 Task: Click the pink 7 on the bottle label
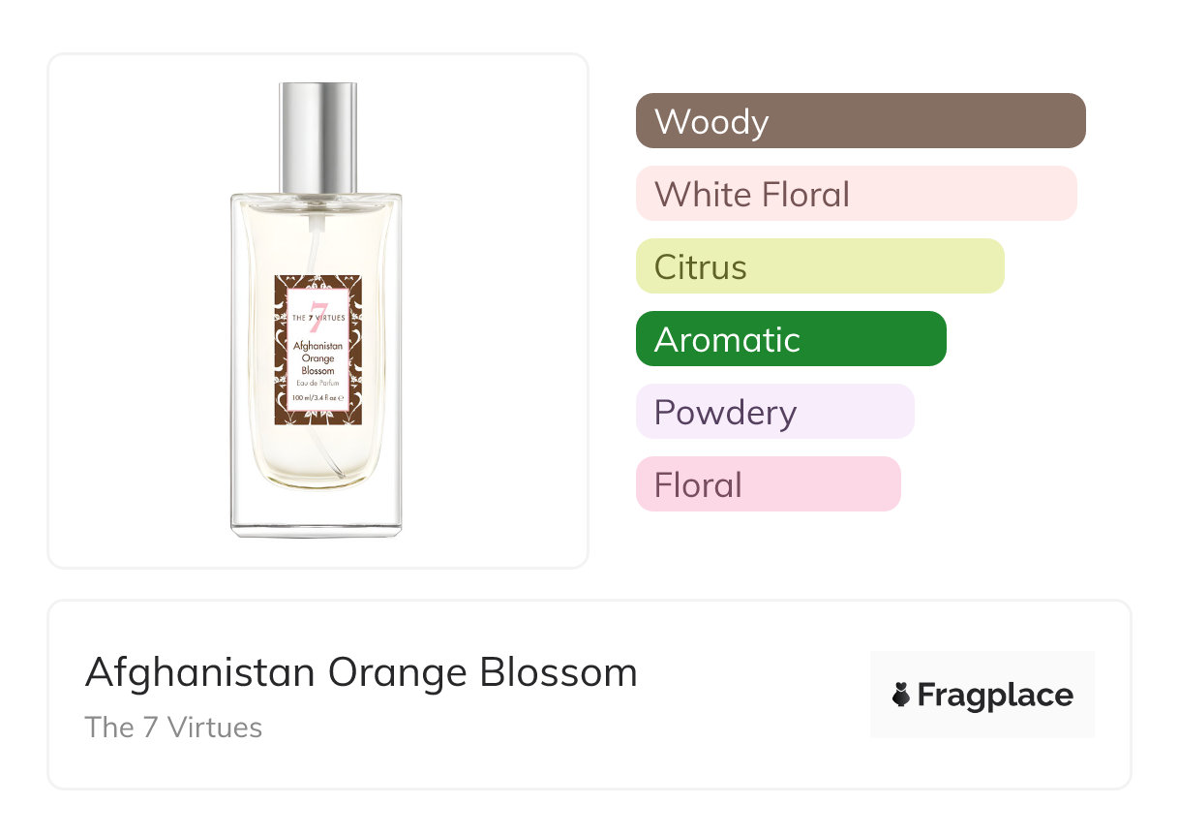317,318
